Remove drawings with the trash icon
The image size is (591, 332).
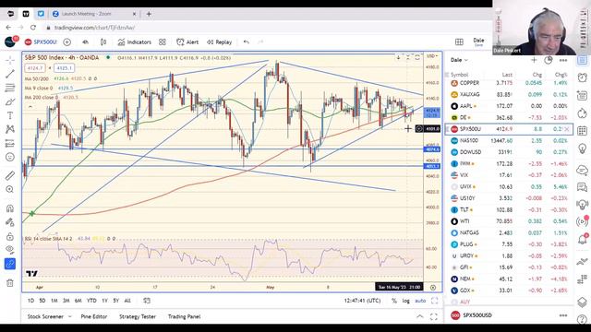coord(10,283)
